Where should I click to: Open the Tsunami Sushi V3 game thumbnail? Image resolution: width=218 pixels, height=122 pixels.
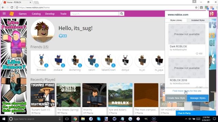tap(43, 95)
